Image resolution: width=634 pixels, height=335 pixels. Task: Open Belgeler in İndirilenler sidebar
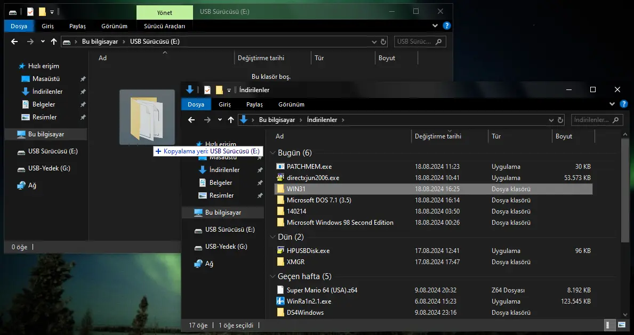pos(220,183)
